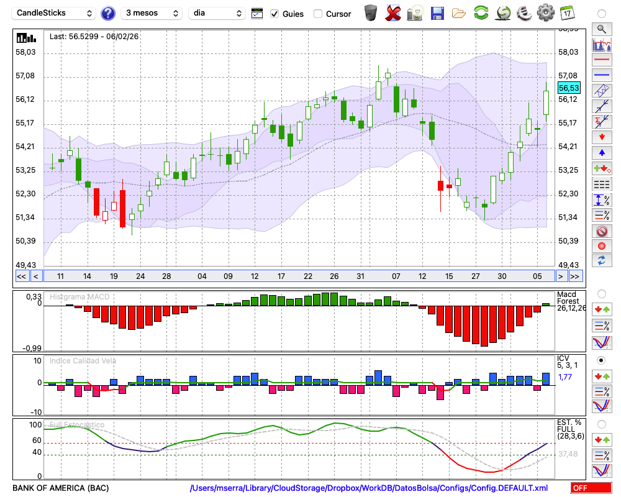This screenshot has width=621, height=497.
Task: Click the blue rotate arrows icon
Action: 602,260
